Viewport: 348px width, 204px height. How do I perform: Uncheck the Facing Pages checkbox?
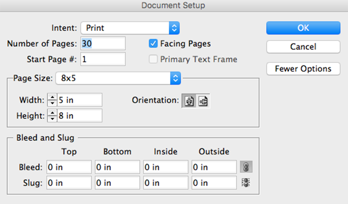pyautogui.click(x=153, y=43)
